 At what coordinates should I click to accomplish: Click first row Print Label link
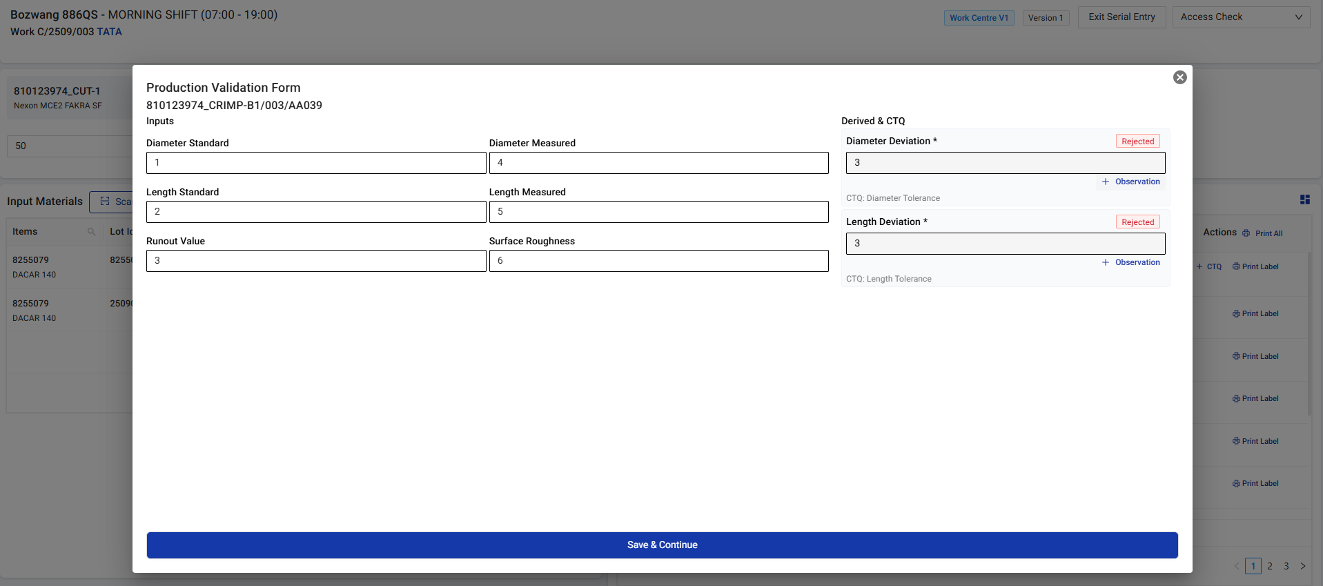tap(1255, 266)
